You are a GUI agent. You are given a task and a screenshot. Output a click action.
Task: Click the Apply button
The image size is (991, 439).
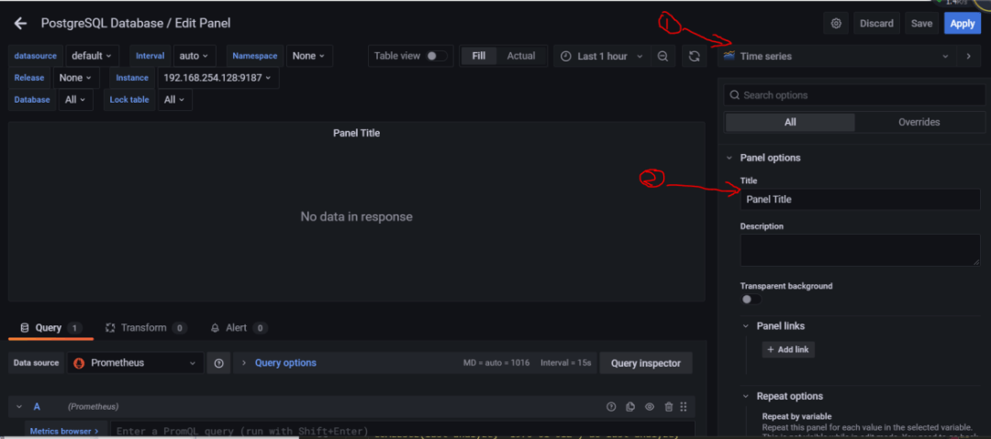(x=963, y=24)
